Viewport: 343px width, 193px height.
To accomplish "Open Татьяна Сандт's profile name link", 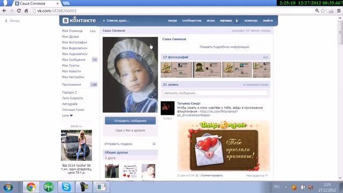I will click(x=189, y=103).
